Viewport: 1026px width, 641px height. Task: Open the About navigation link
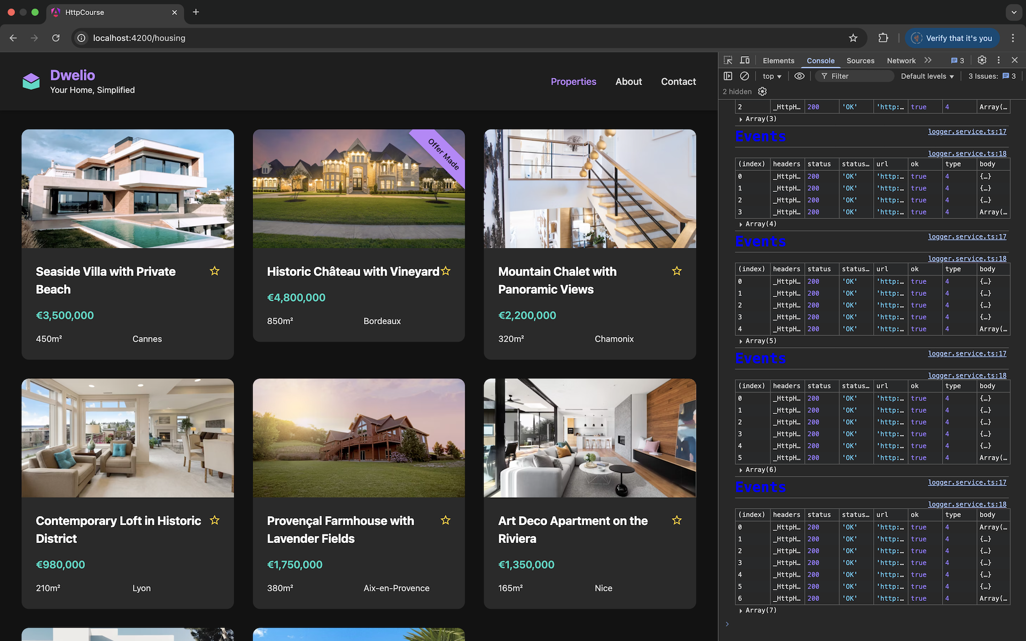pos(628,81)
